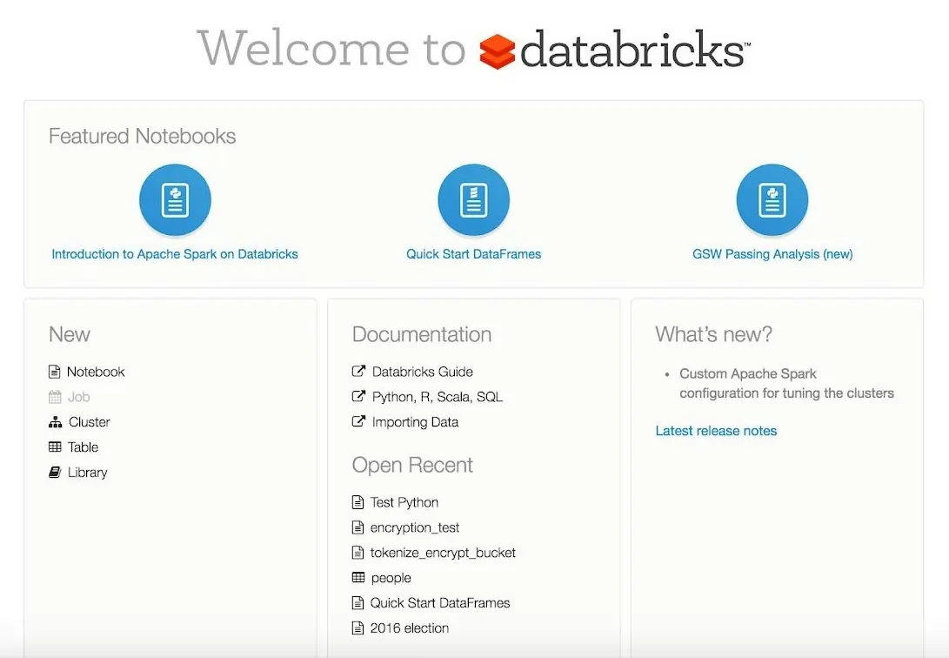This screenshot has height=658, width=949.
Task: Click the Cluster hierarchy icon under New
Action: 55,422
